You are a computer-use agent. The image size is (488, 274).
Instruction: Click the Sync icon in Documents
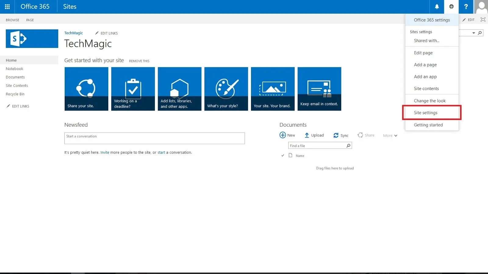click(336, 135)
